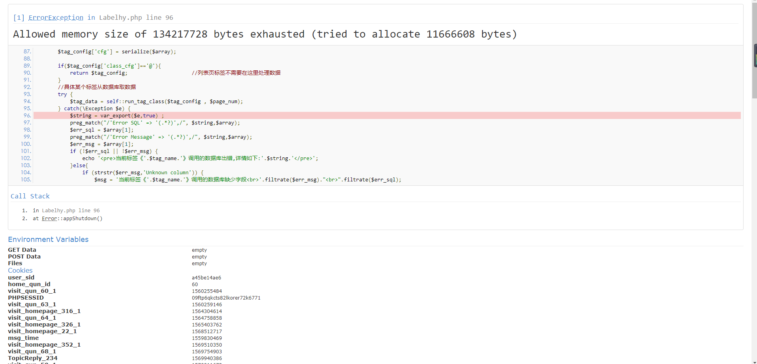
Task: Click the POST Data label
Action: (24, 256)
